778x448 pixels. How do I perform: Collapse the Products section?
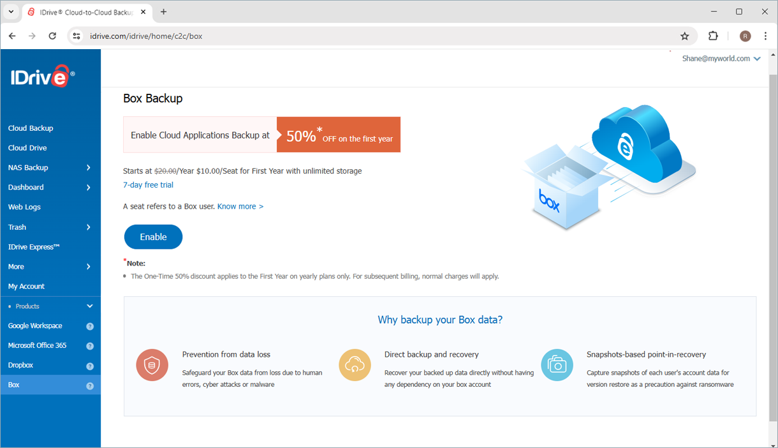(x=89, y=306)
